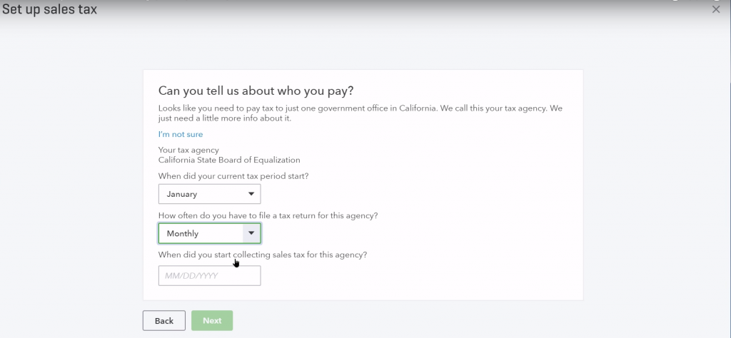The height and width of the screenshot is (338, 731).
Task: Click the word January in the first dropdown
Action: pos(182,194)
